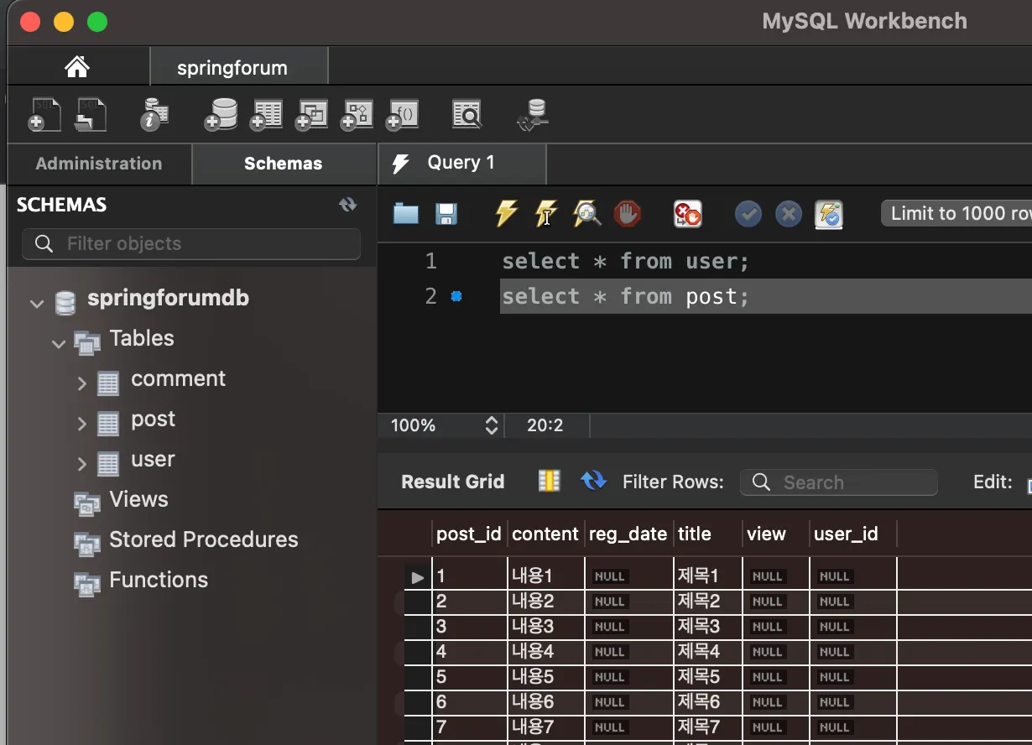Reconnect to DBMS icon

tap(533, 115)
